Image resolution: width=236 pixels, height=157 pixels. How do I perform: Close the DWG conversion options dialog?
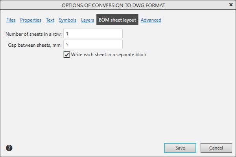pyautogui.click(x=230, y=5)
